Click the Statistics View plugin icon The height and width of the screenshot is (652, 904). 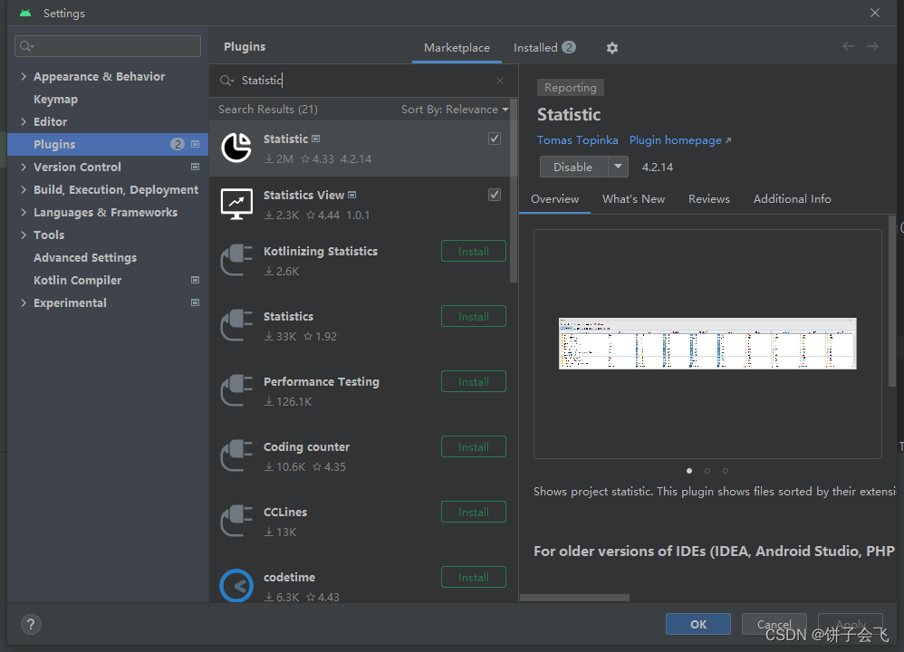(236, 203)
